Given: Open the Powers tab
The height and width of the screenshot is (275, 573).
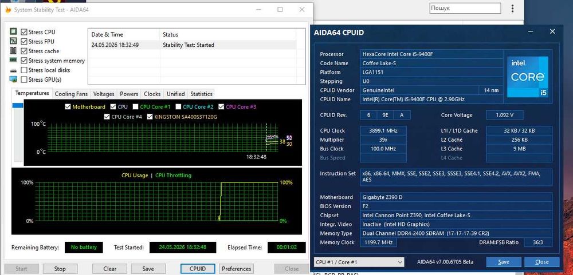Looking at the screenshot, I should 129,94.
